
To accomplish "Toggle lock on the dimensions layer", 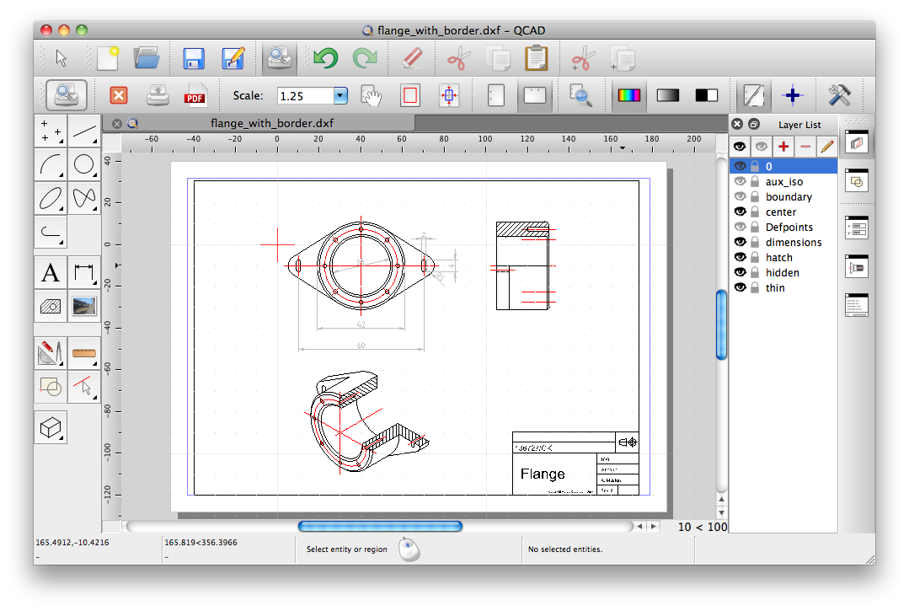I will (756, 243).
